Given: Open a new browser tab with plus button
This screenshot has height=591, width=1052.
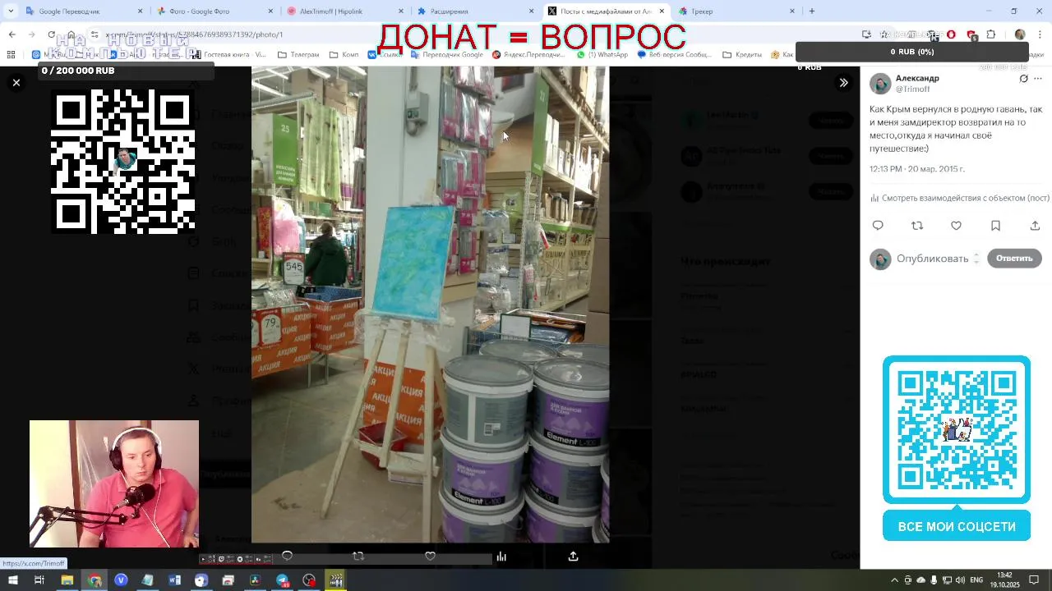Looking at the screenshot, I should coord(812,11).
